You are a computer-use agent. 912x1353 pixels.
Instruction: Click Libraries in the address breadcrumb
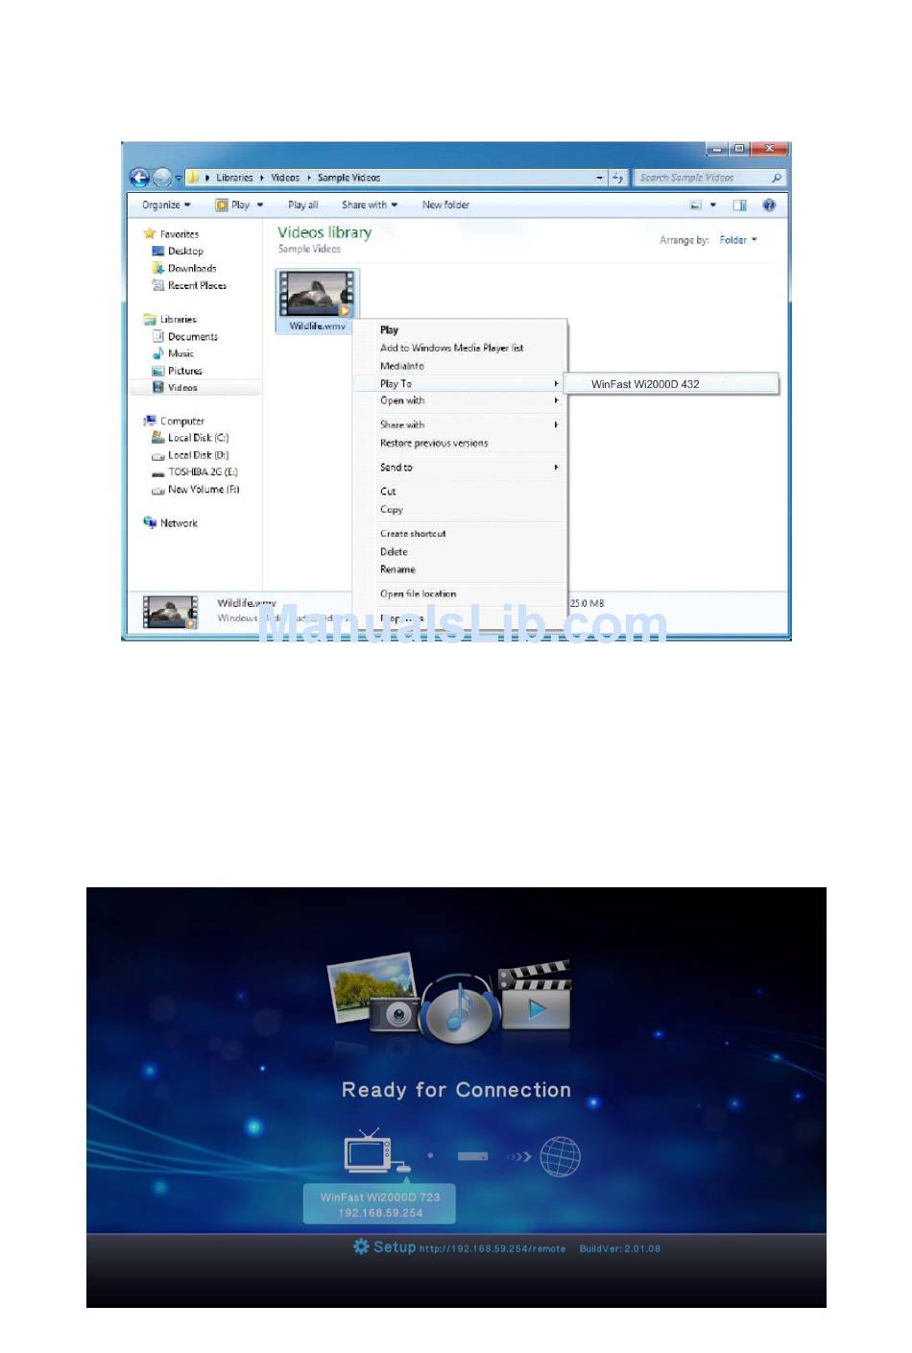pyautogui.click(x=234, y=178)
